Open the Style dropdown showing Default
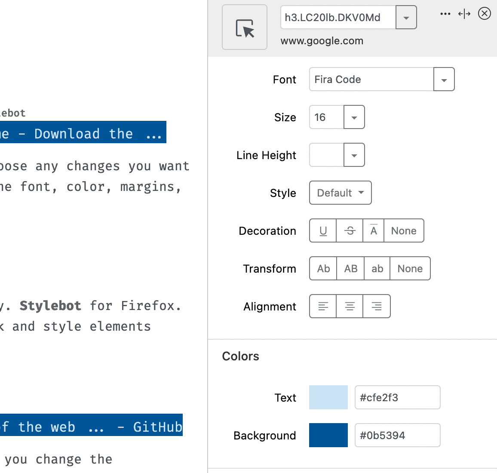Image resolution: width=497 pixels, height=473 pixels. tap(340, 193)
